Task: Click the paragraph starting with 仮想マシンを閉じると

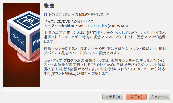Action: 105,51
